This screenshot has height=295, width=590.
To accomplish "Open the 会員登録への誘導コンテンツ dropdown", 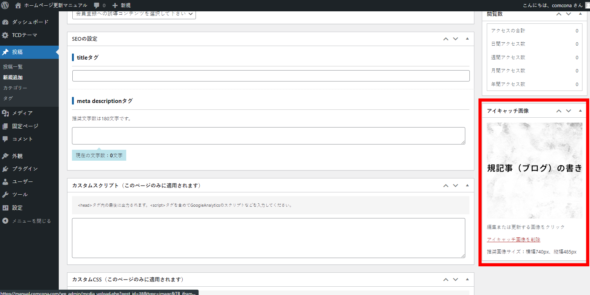I will coord(134,14).
